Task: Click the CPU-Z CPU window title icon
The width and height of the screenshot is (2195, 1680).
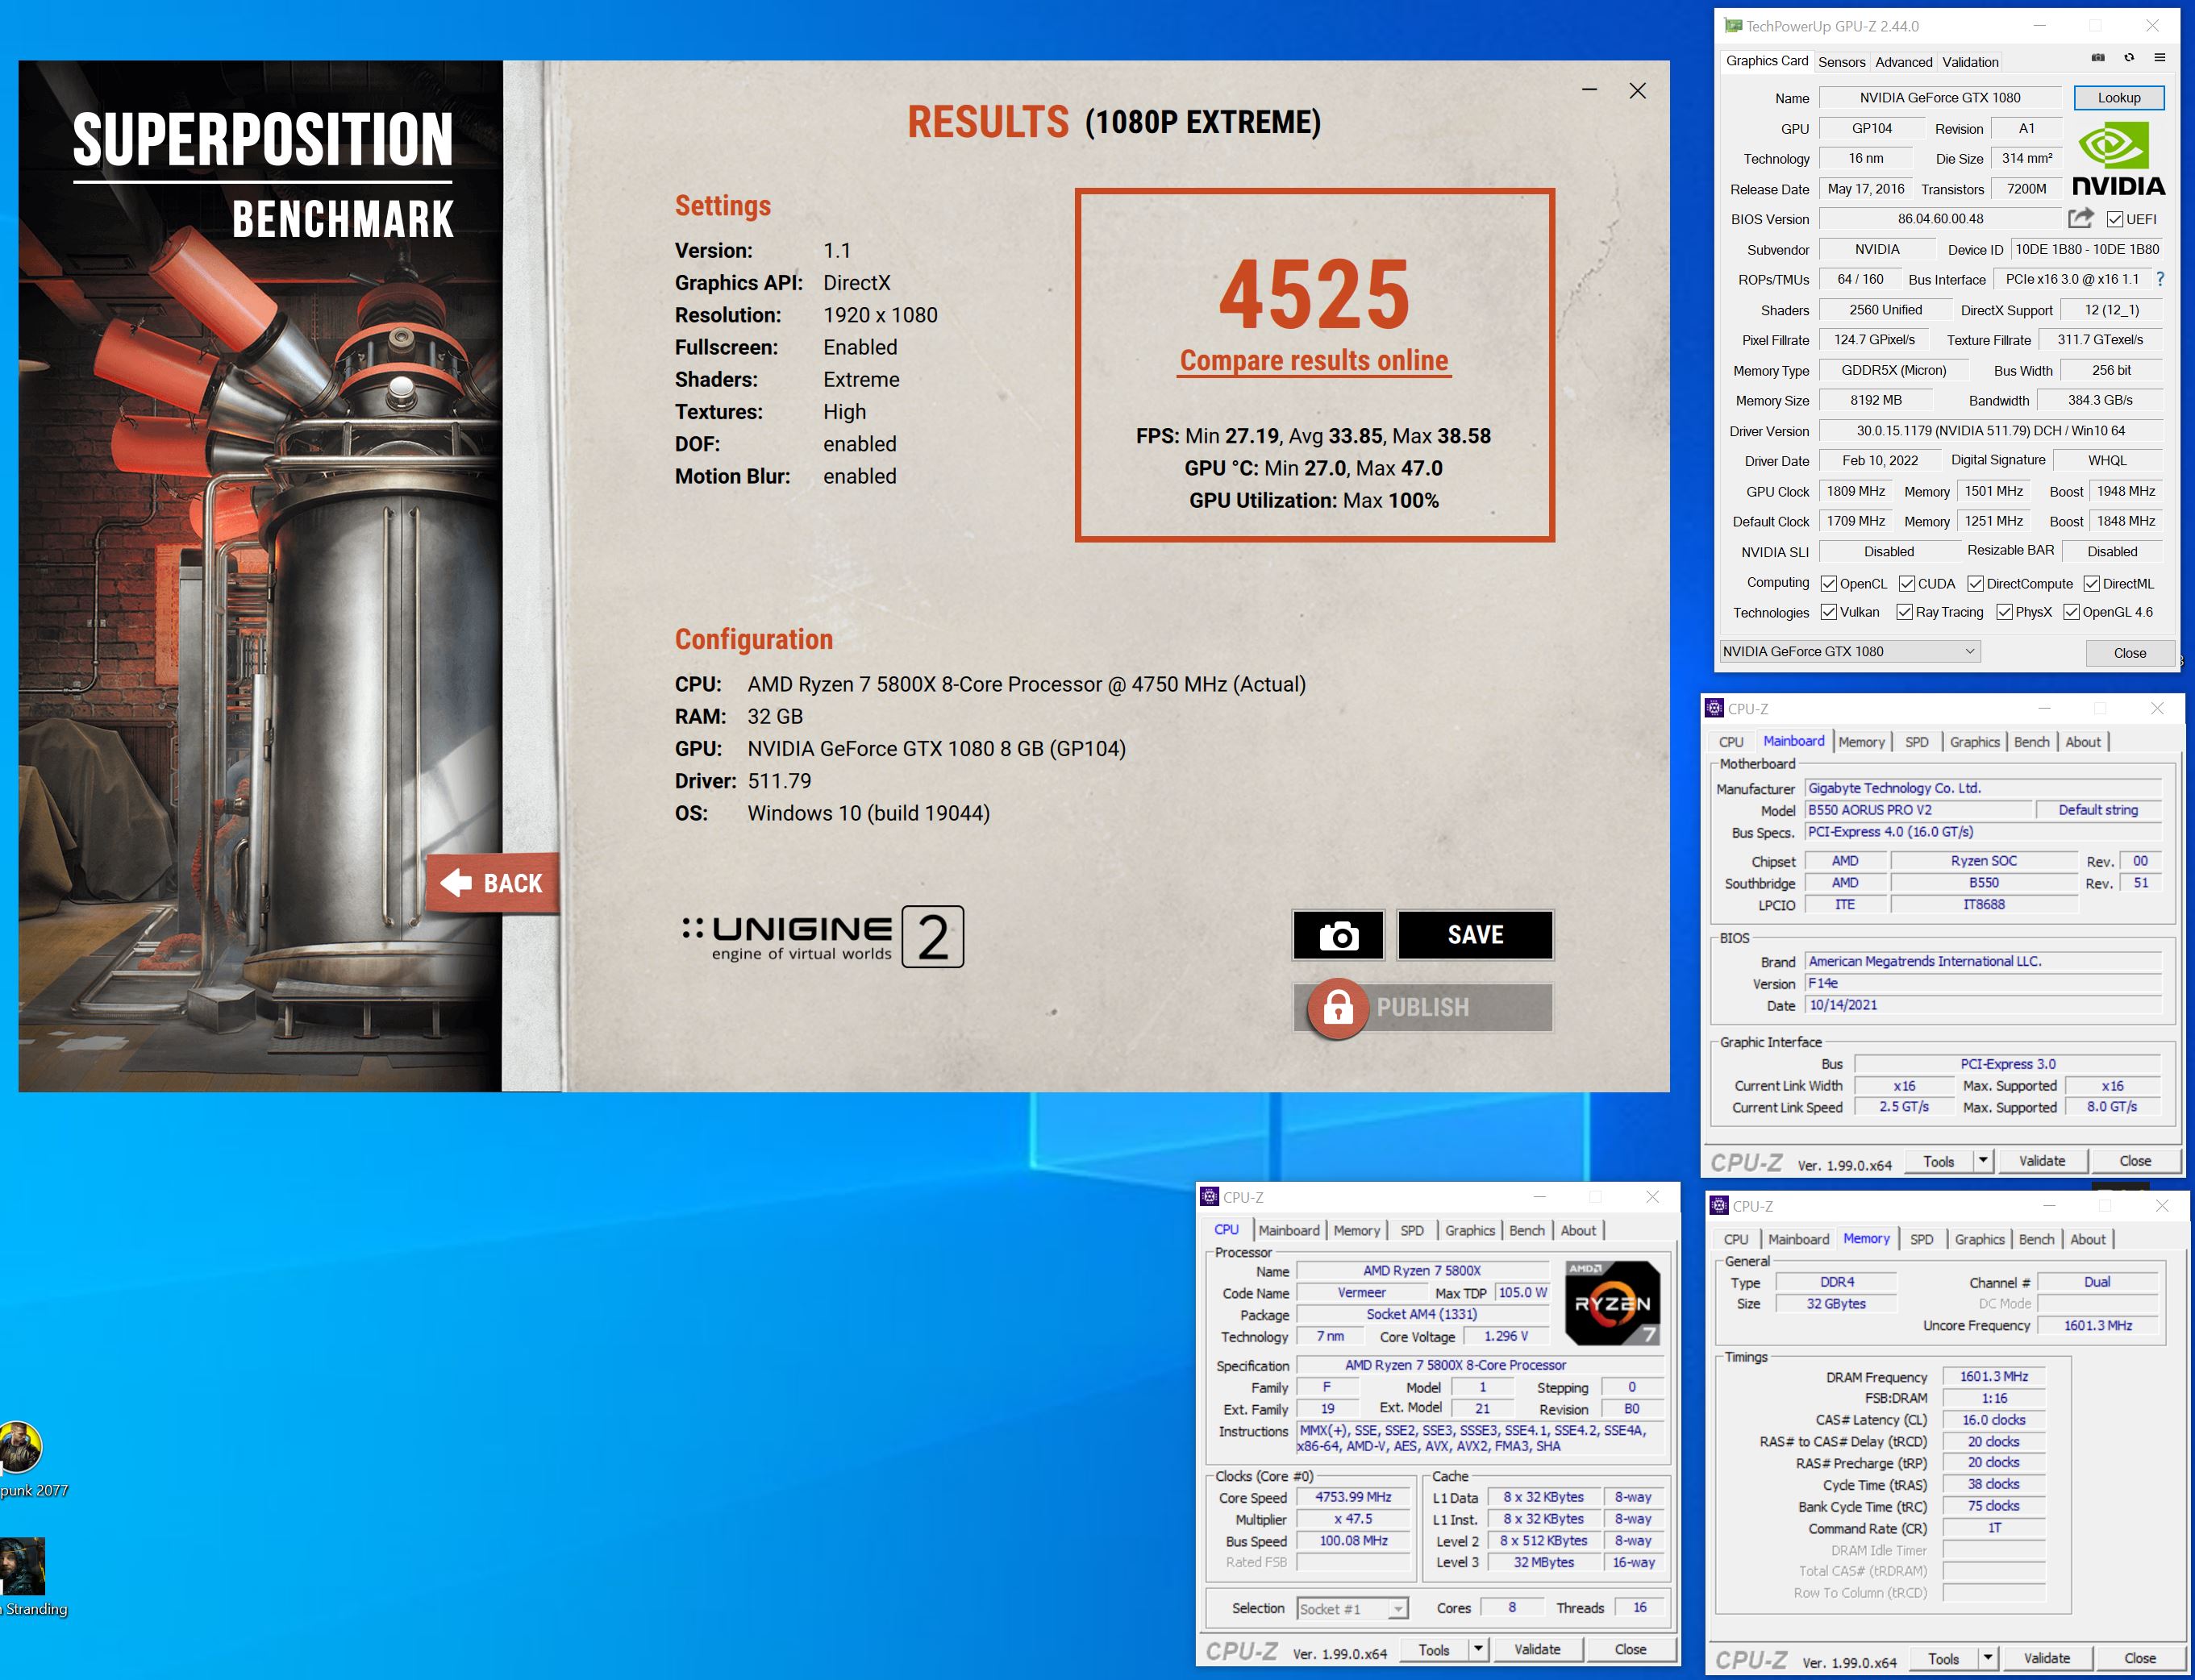Action: point(1210,1197)
